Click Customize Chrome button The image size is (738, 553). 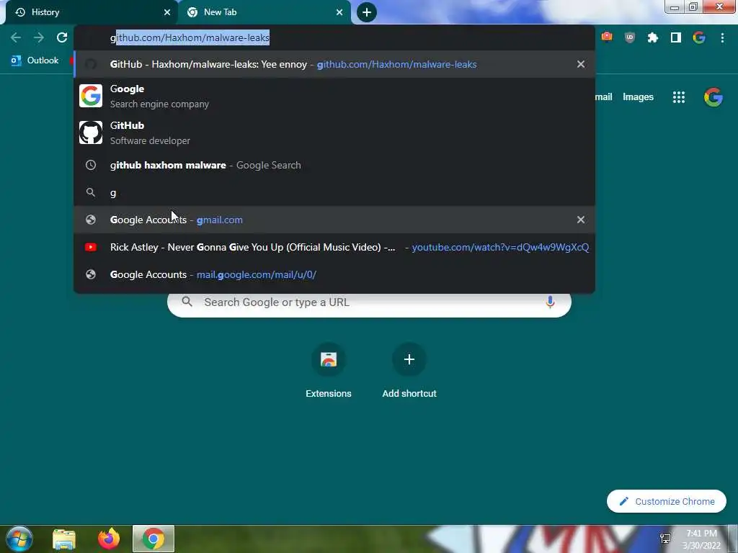(x=667, y=501)
